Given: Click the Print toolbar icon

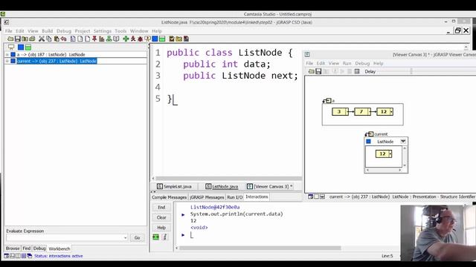Looking at the screenshot, I should pos(32,39).
